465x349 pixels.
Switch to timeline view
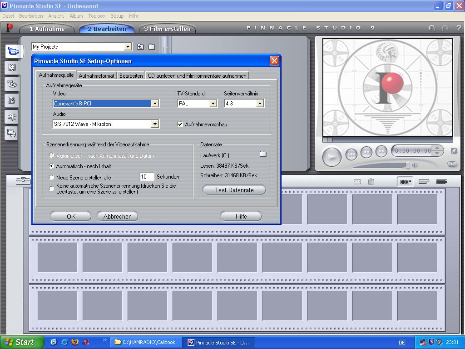coord(424,182)
